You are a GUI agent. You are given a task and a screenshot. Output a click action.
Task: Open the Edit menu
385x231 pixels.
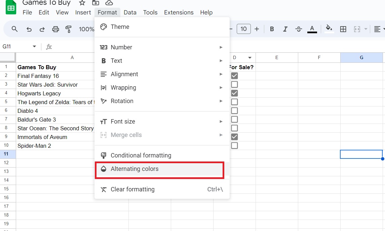[x=44, y=12]
